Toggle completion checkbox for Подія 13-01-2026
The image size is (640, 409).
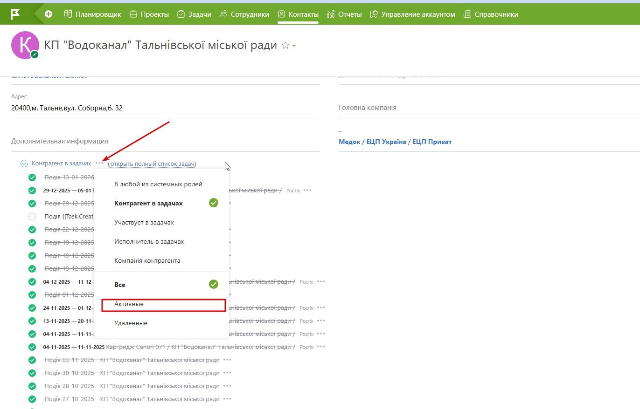point(32,177)
